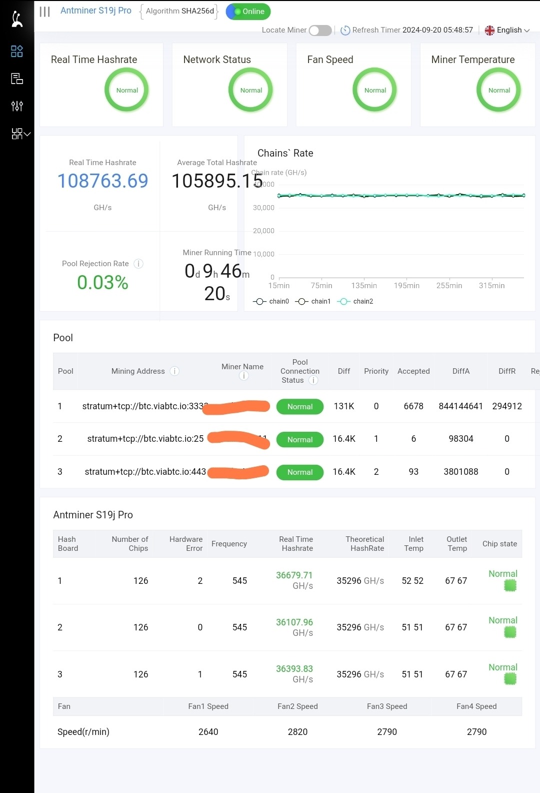
Task: Click the Normal status button for pool 1
Action: pos(300,407)
